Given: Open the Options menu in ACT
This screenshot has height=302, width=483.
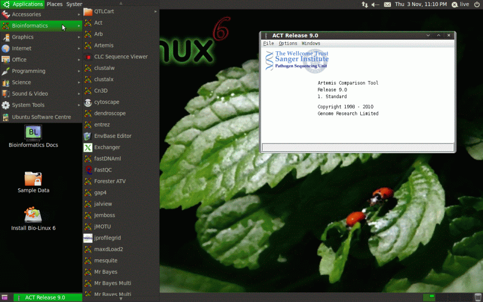Looking at the screenshot, I should pyautogui.click(x=288, y=44).
